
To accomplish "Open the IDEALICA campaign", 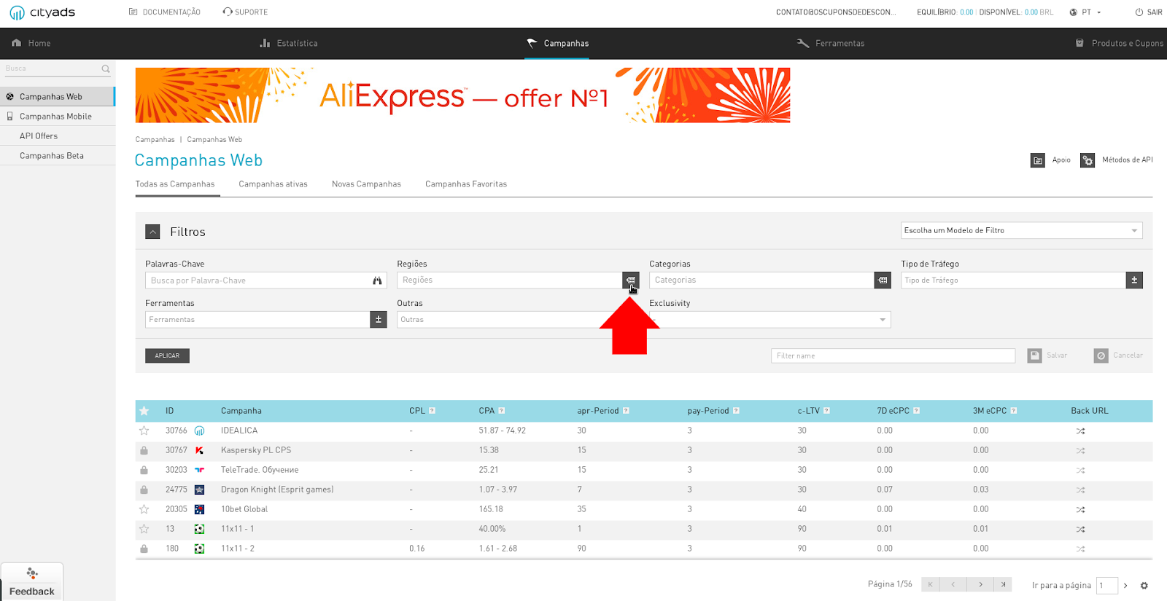I will pyautogui.click(x=239, y=431).
